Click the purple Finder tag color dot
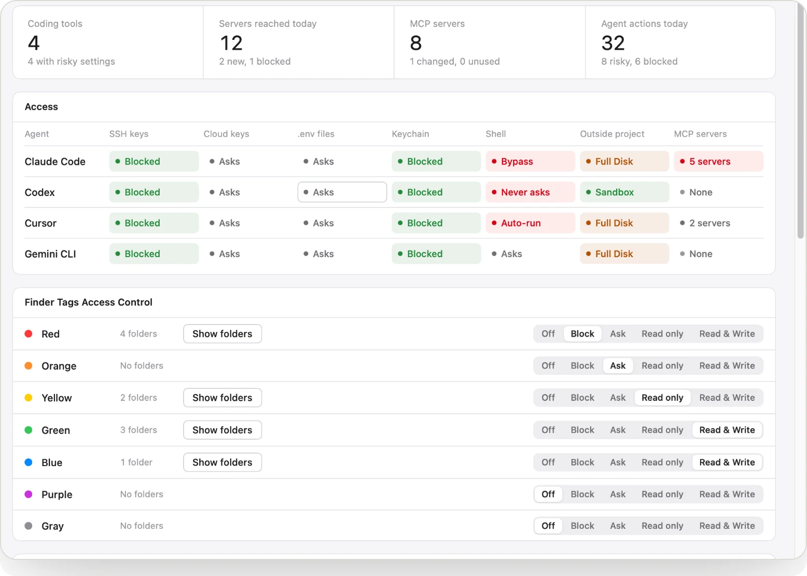This screenshot has width=807, height=576. [x=29, y=495]
